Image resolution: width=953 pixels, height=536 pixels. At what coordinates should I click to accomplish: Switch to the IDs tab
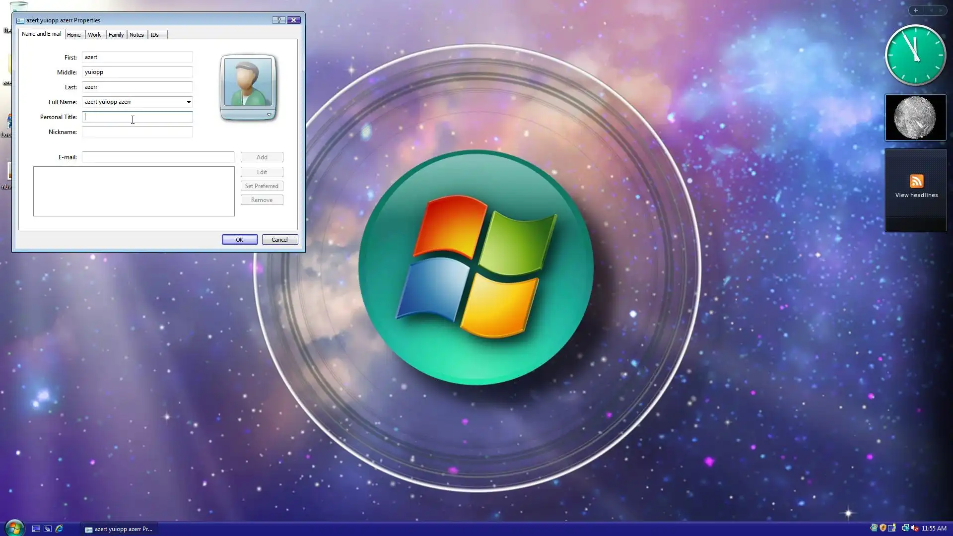coord(154,35)
